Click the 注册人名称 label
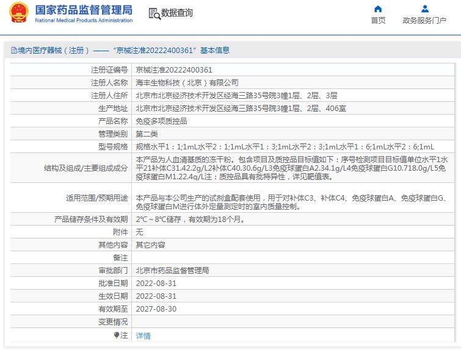Viewport: 461px width, 350px height. click(x=109, y=83)
